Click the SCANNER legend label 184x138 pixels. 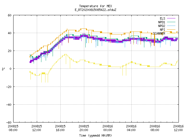click(x=159, y=33)
